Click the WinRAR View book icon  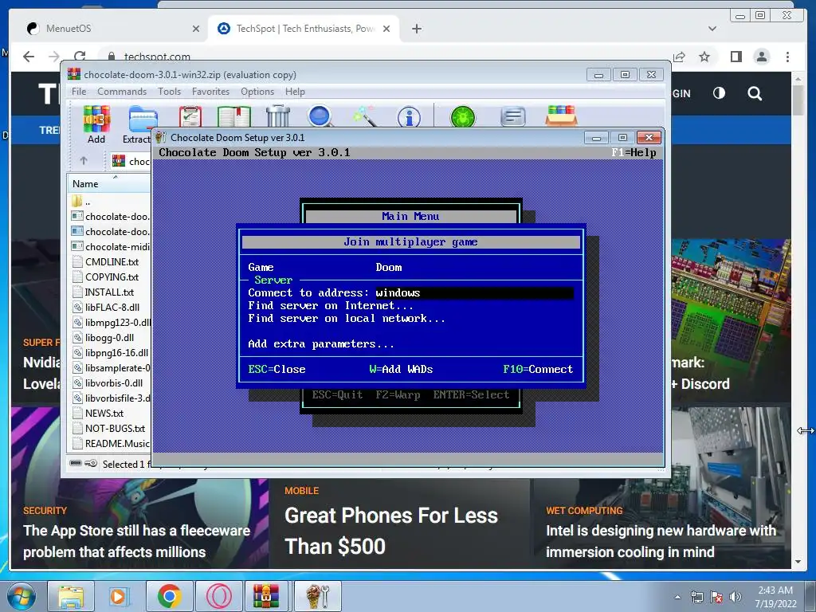pos(233,116)
